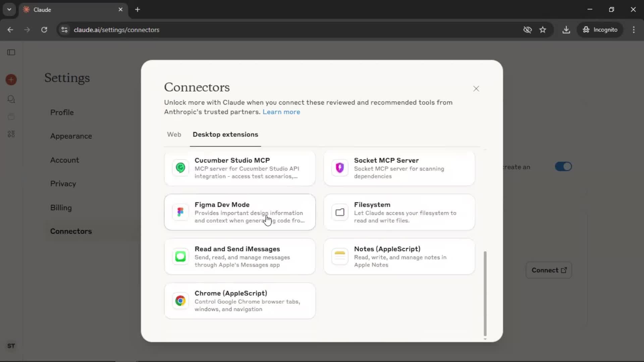This screenshot has width=644, height=362.
Task: Click the Filesystem description text
Action: [405, 217]
